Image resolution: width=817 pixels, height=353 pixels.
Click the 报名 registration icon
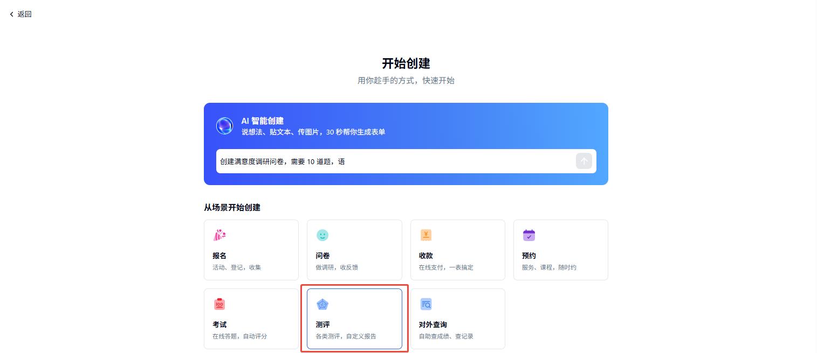pyautogui.click(x=219, y=235)
